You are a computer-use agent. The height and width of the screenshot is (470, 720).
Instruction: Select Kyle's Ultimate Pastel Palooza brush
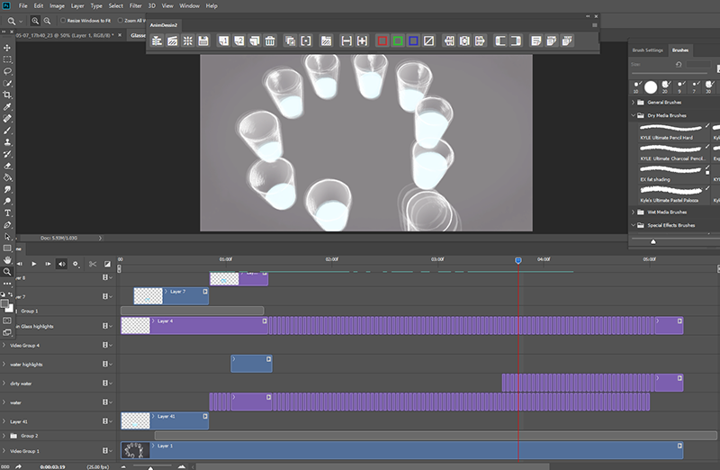point(670,194)
